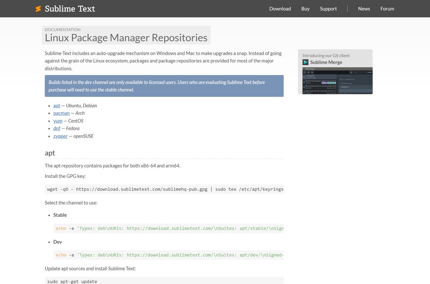Screen dimensions: 430x284
Task: Click the 'Install the GPG key:' text
Action: pyautogui.click(x=65, y=176)
